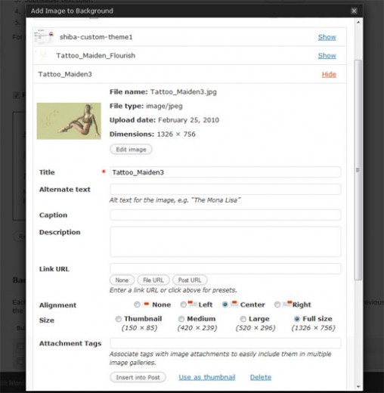This screenshot has width=384, height=393.
Task: Focus the Title input field
Action: [x=225, y=172]
